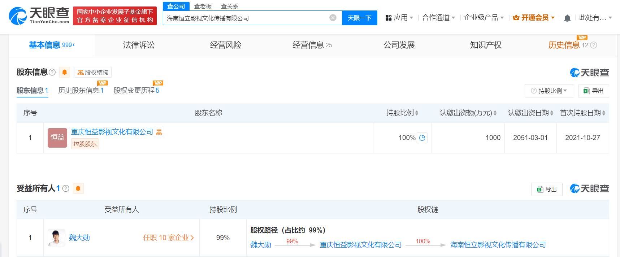Open the 应用 dropdown menu

pyautogui.click(x=399, y=18)
